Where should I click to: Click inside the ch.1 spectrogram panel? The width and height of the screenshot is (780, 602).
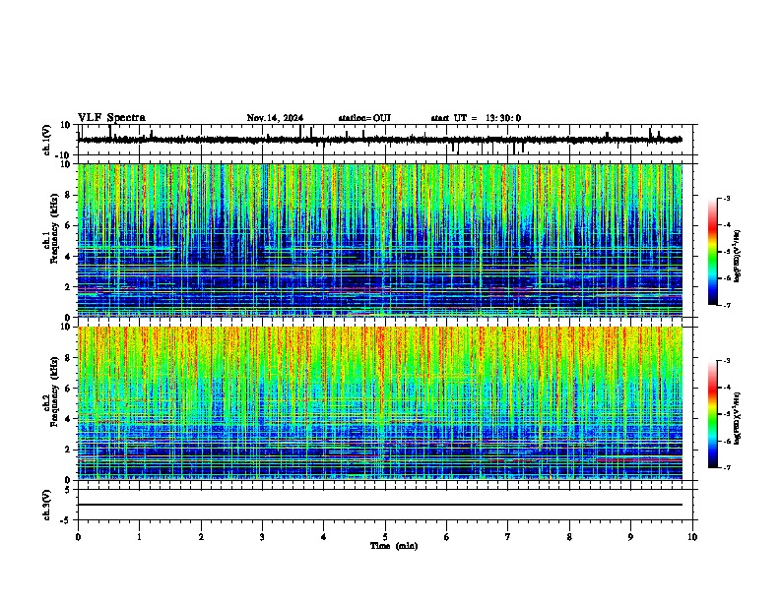380,240
